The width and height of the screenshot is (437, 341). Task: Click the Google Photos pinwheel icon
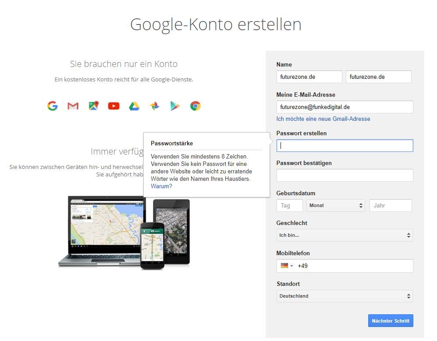(x=155, y=106)
